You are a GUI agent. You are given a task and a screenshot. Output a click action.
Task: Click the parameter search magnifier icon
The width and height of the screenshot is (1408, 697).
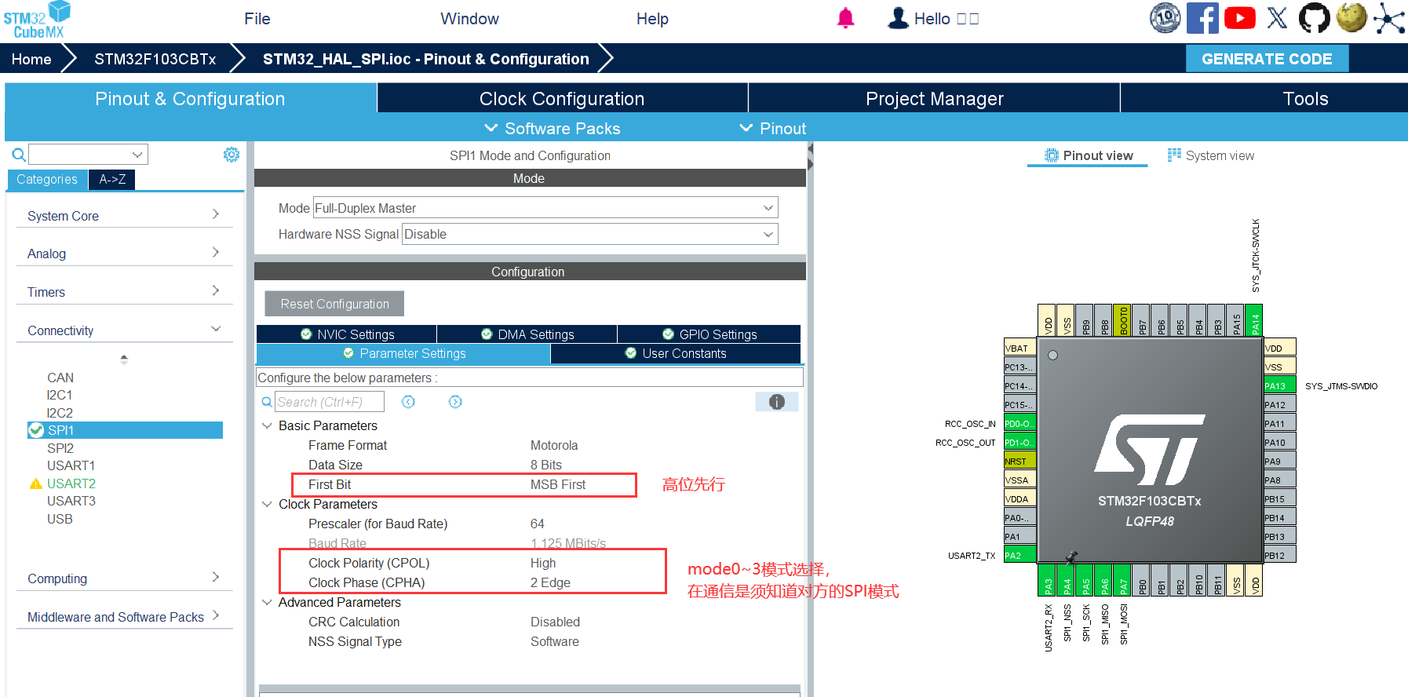pos(267,402)
